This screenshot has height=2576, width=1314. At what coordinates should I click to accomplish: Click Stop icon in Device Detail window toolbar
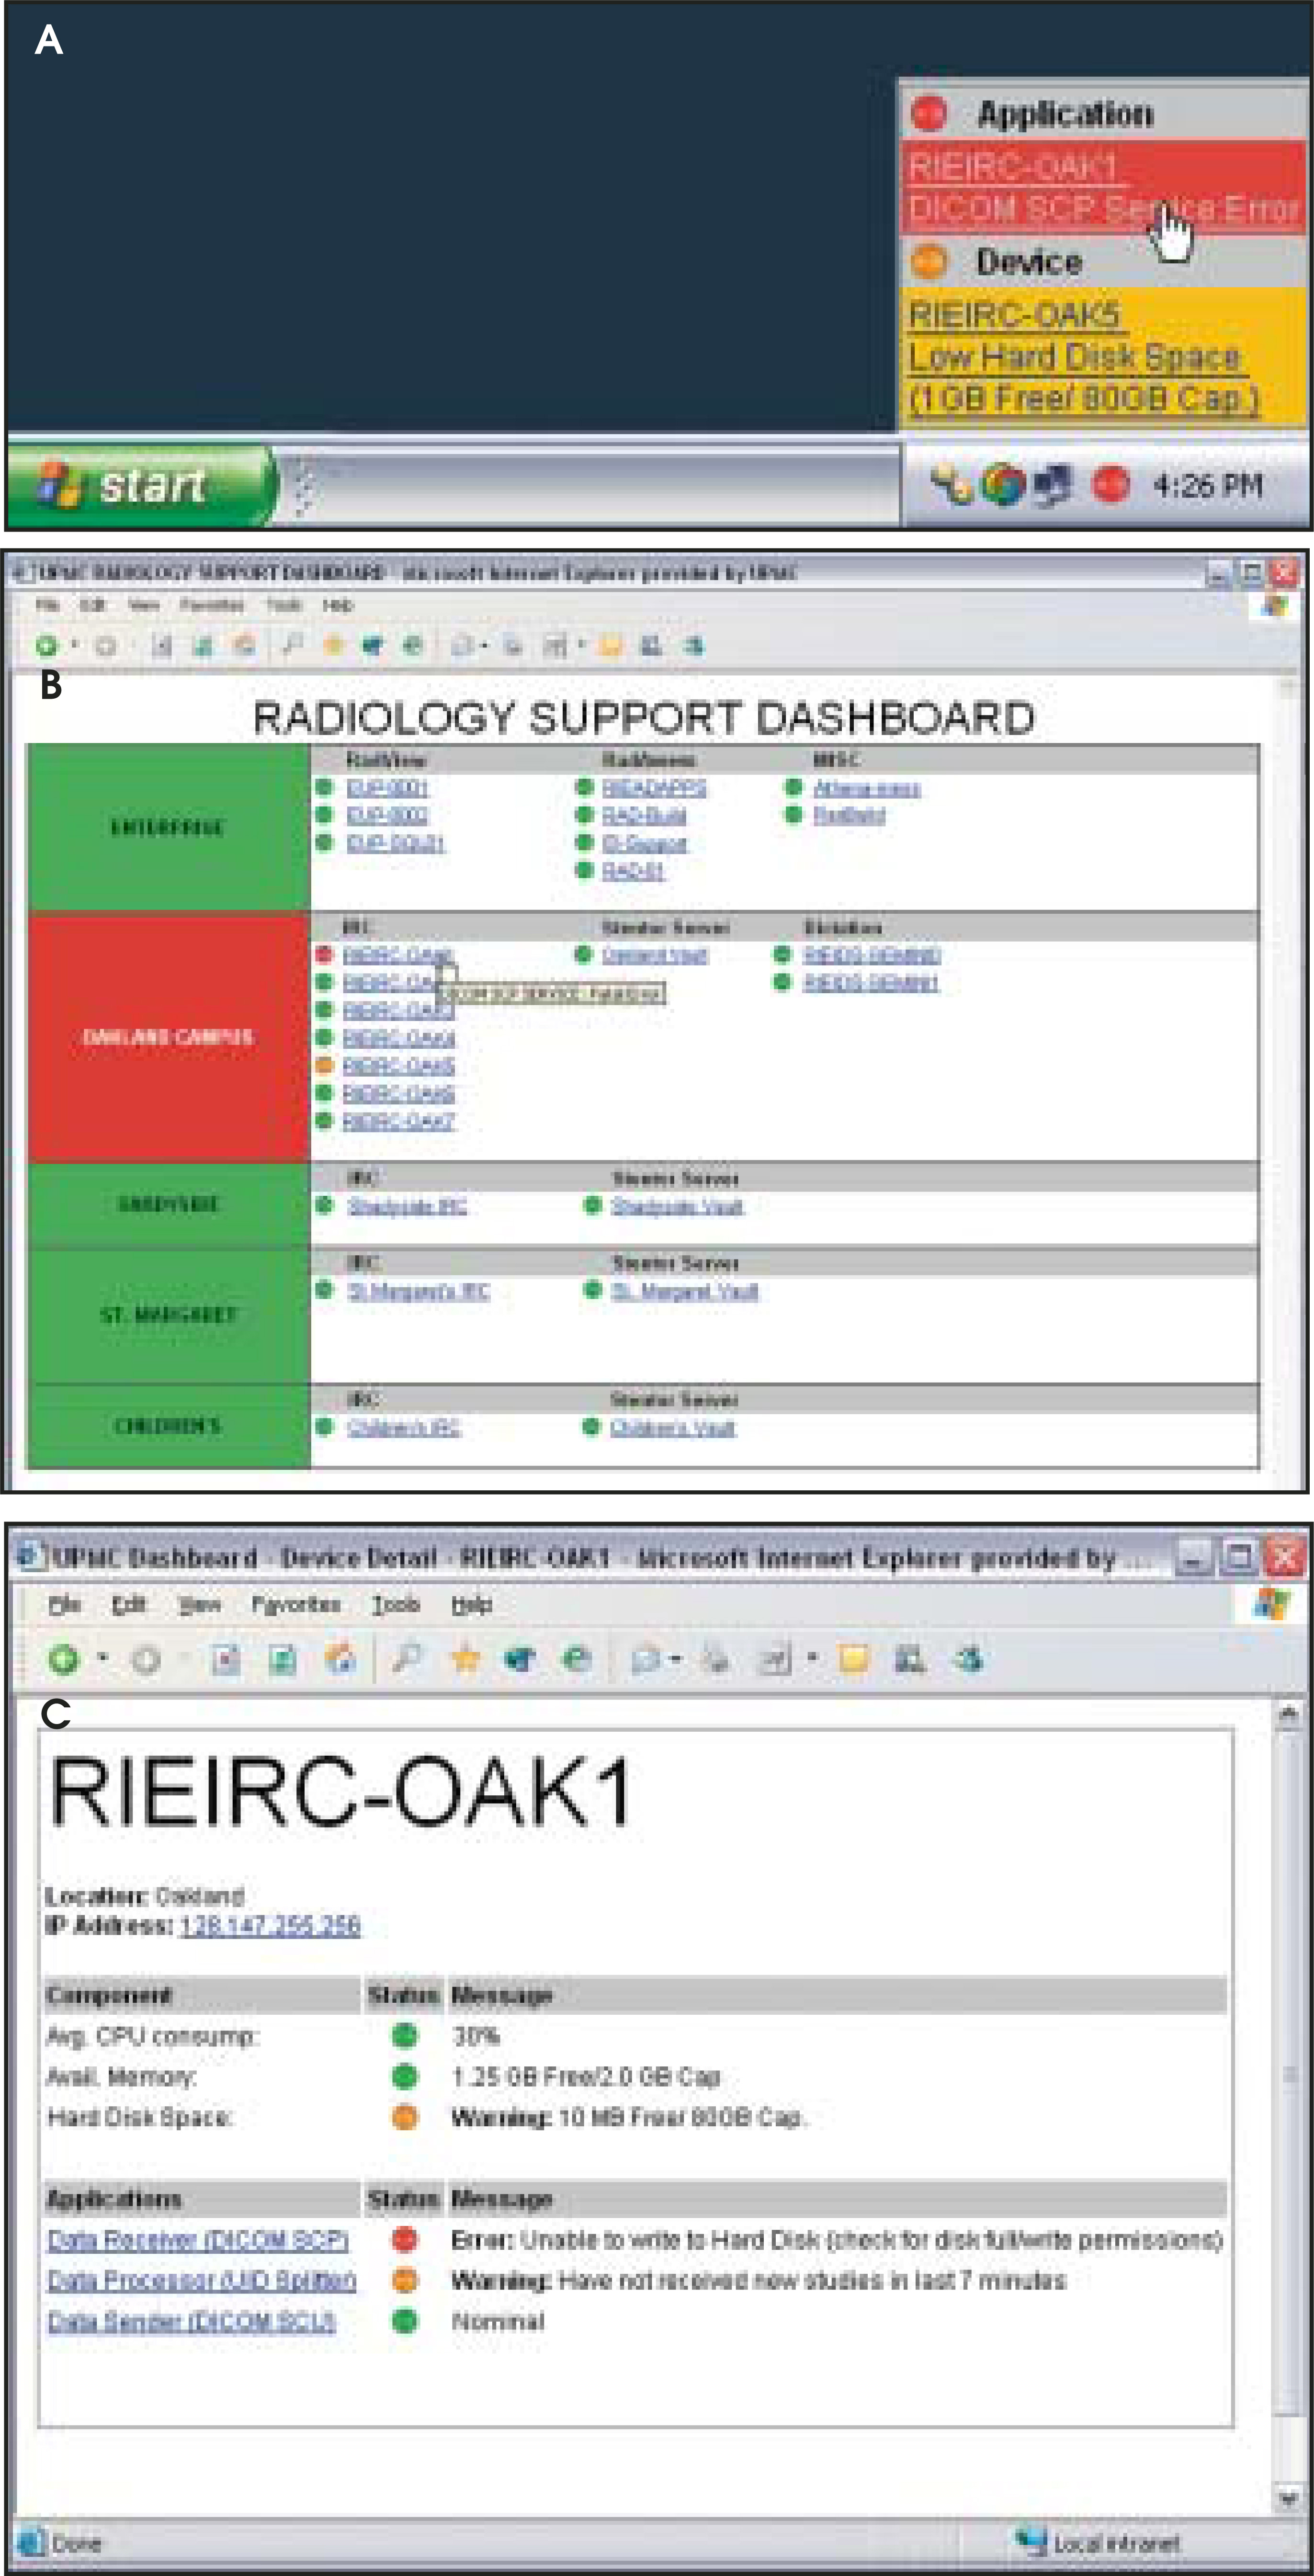226,1660
